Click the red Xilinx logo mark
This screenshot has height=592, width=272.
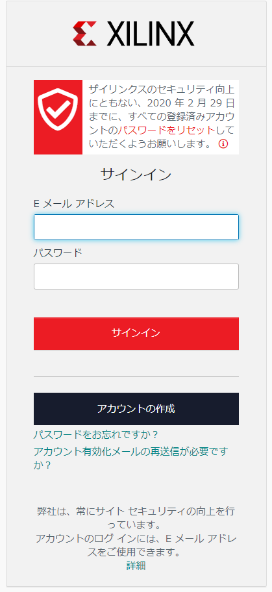point(86,34)
